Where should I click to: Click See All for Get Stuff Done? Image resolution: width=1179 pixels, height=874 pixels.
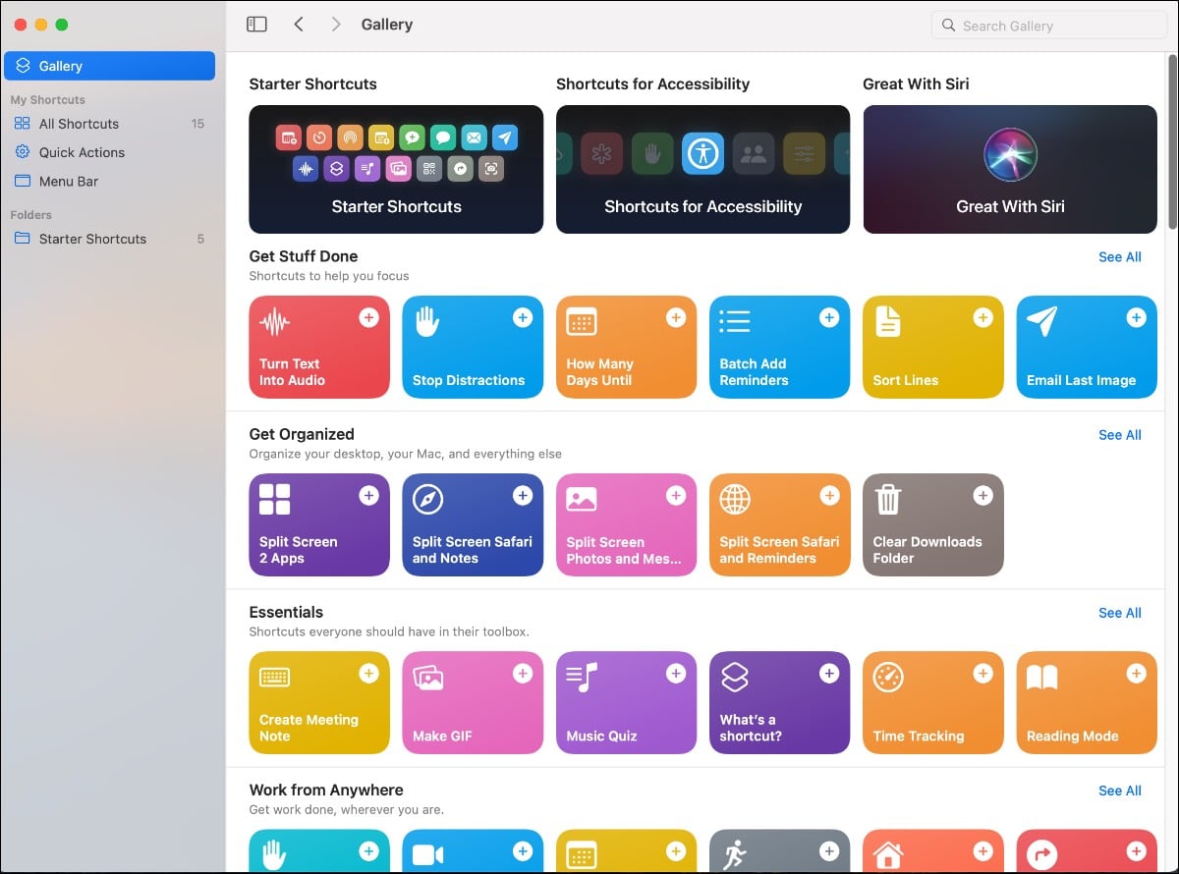point(1119,257)
